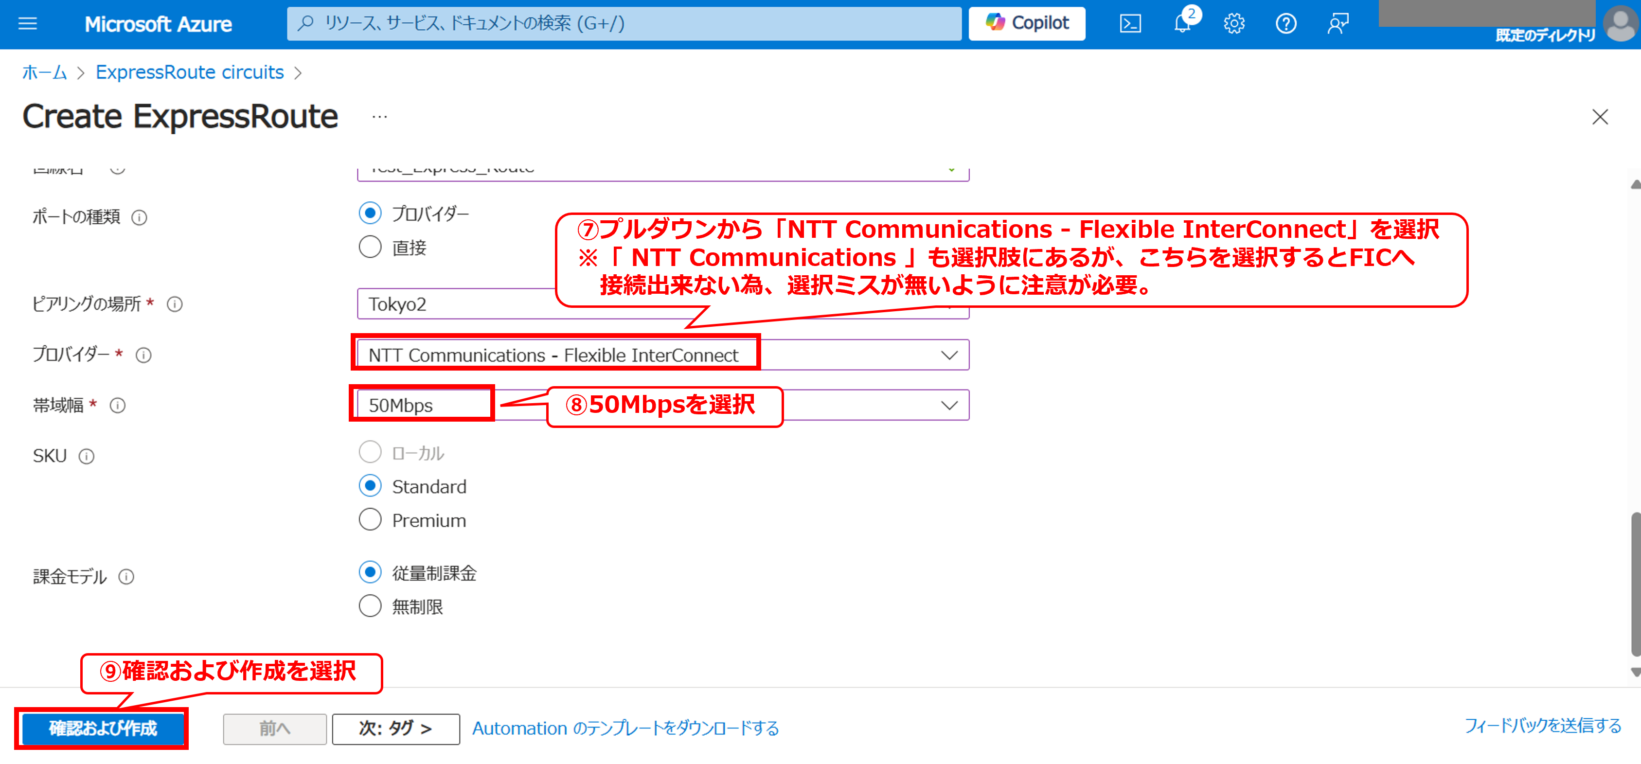Click フィードバックを送信する link
The image size is (1641, 764).
(x=1543, y=726)
